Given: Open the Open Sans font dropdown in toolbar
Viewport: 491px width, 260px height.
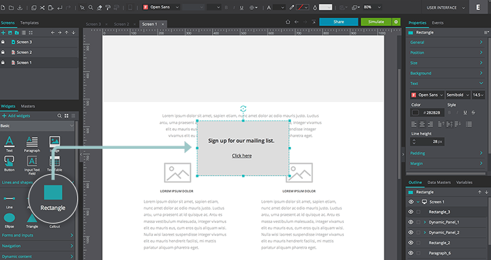Looking at the screenshot, I should 159,7.
